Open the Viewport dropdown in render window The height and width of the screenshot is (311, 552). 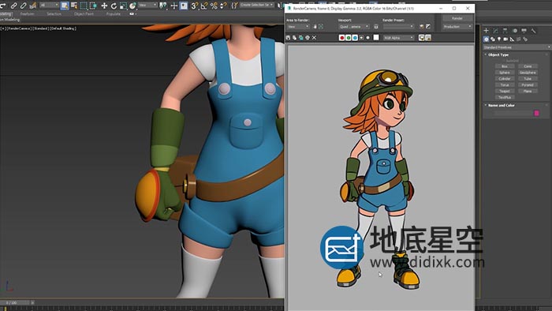pyautogui.click(x=354, y=27)
